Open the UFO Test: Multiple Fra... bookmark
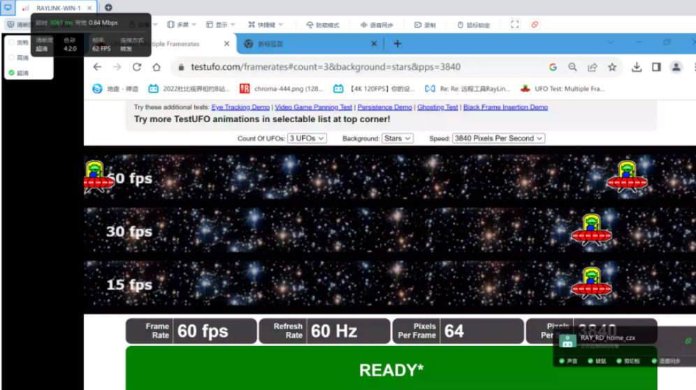This screenshot has width=696, height=390. [563, 89]
